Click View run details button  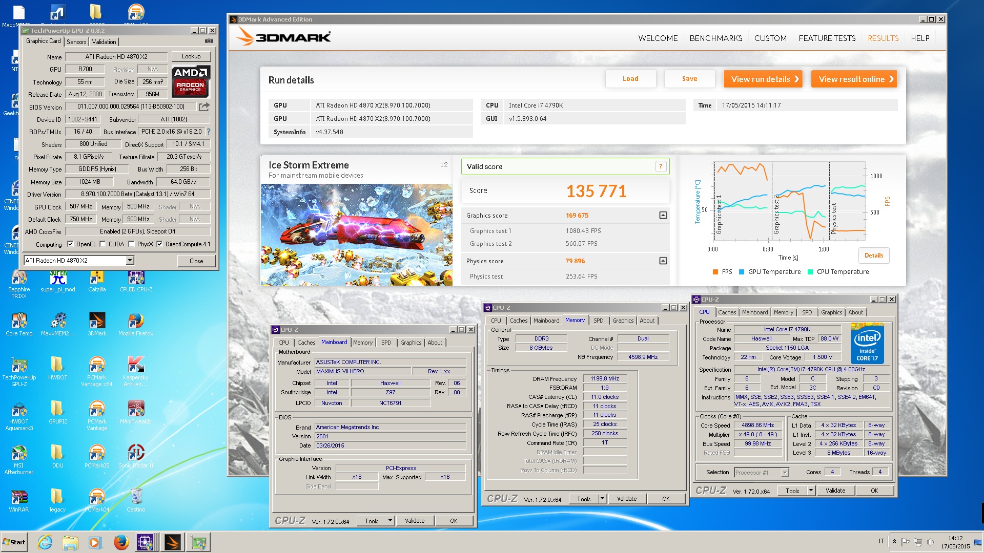coord(763,79)
